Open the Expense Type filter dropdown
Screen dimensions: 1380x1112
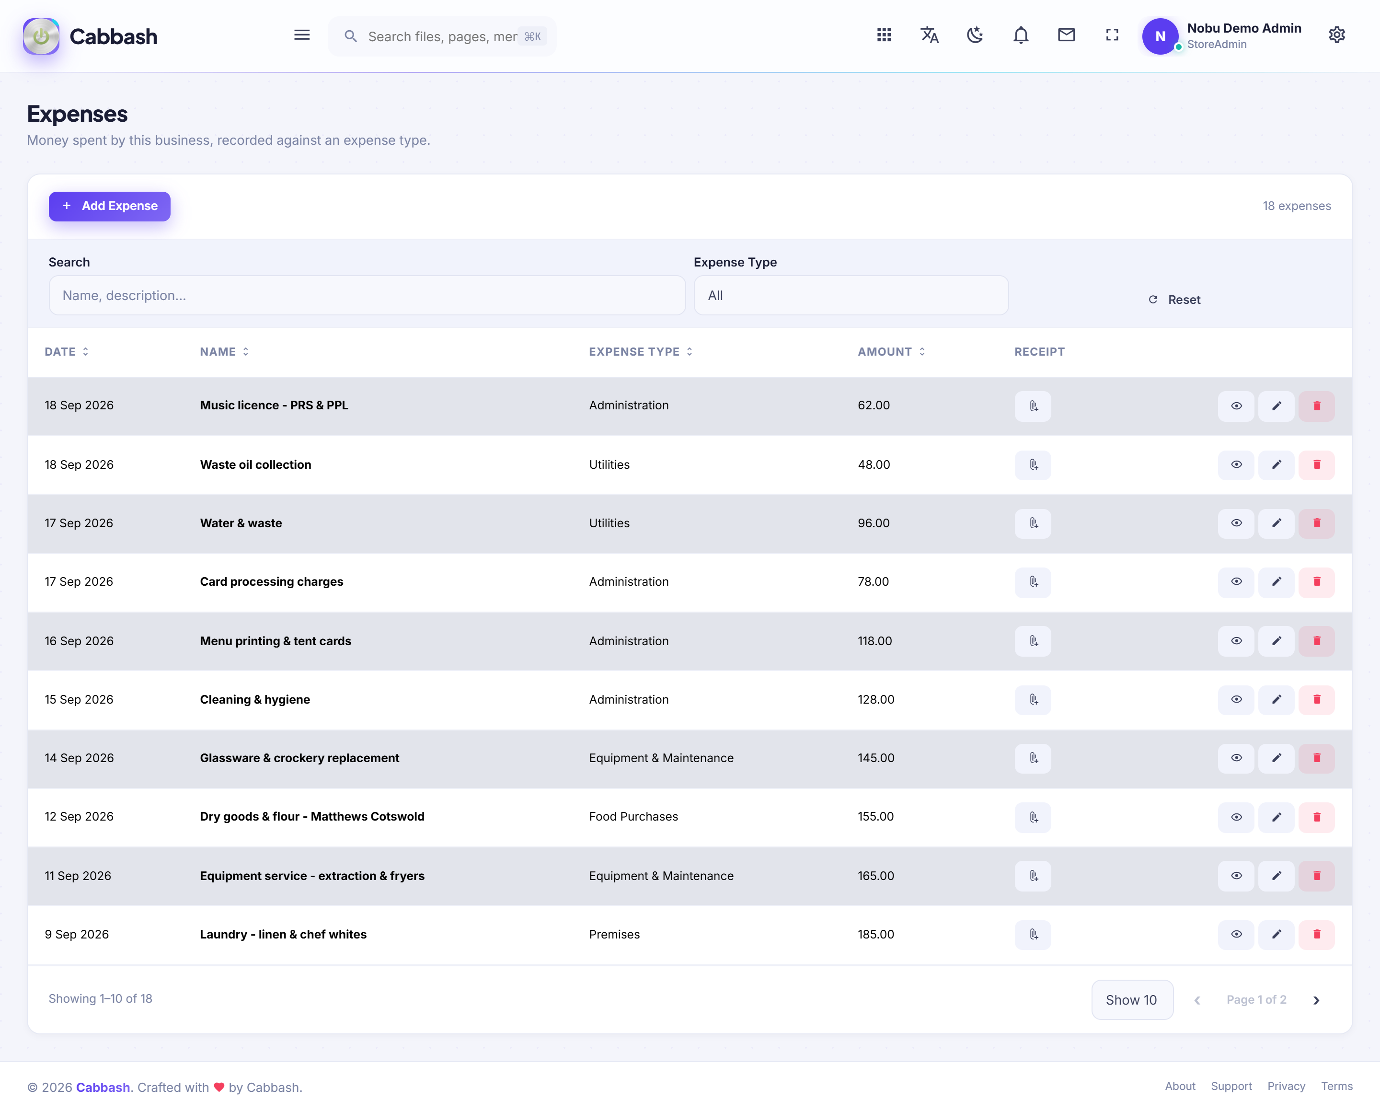851,295
